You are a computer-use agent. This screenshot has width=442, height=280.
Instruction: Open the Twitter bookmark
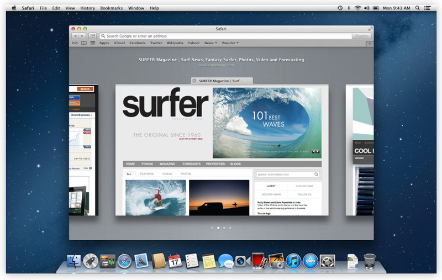[x=156, y=43]
